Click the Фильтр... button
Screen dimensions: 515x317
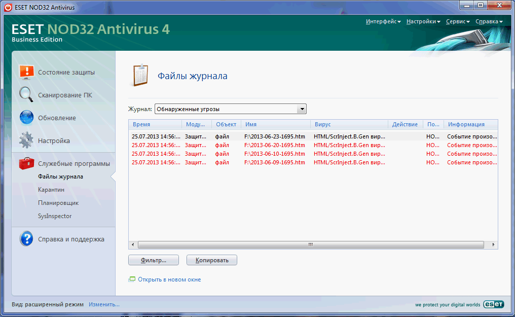pyautogui.click(x=154, y=260)
